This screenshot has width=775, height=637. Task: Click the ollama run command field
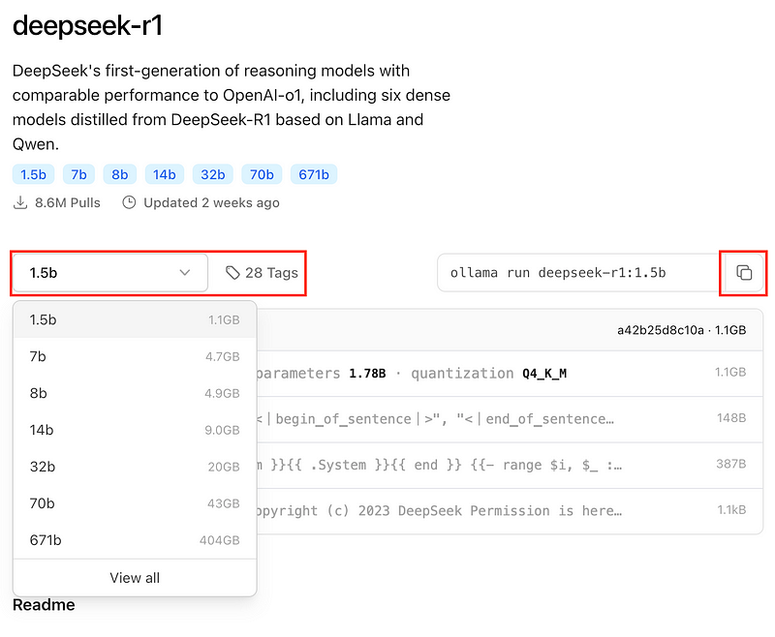point(581,273)
